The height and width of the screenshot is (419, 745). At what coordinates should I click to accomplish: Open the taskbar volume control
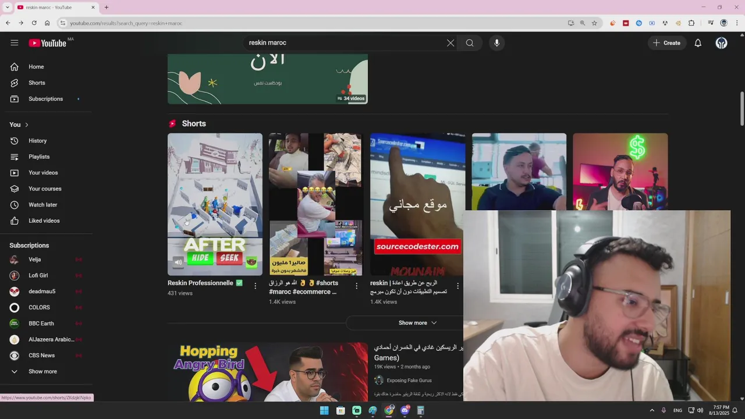[x=700, y=410]
